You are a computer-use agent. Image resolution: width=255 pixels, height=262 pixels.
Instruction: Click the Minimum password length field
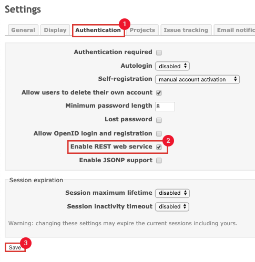(165, 107)
